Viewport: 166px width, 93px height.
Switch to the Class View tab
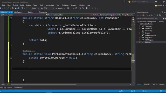pyautogui.click(x=155, y=84)
